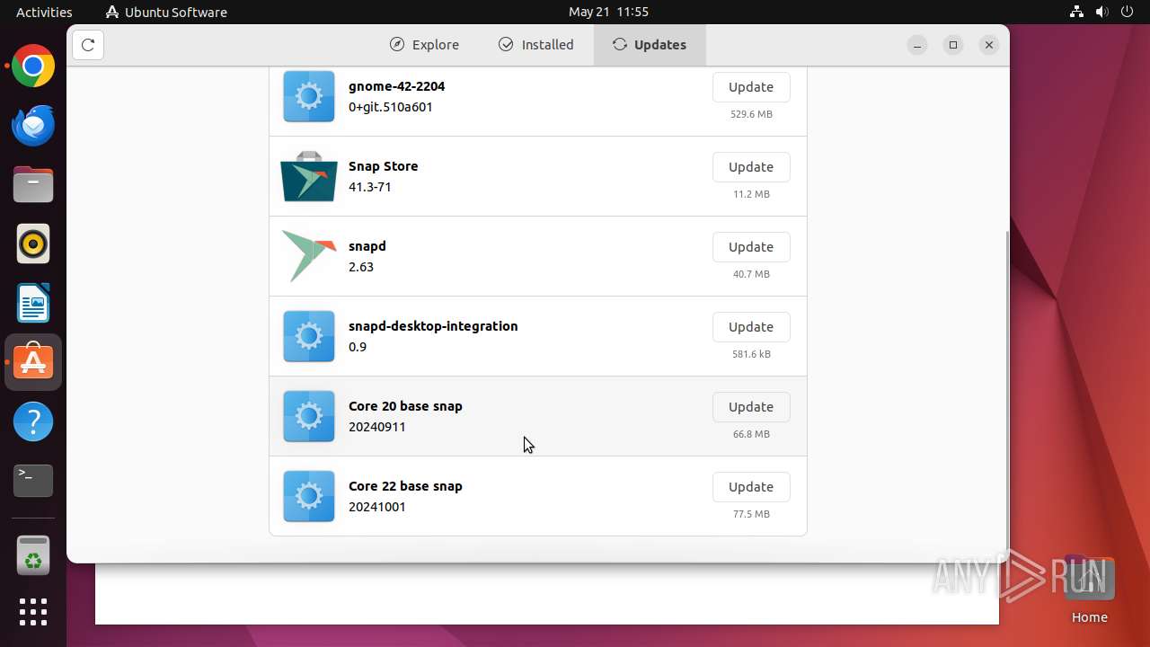Image resolution: width=1150 pixels, height=647 pixels.
Task: Launch the Terminal from the dock
Action: 33,481
